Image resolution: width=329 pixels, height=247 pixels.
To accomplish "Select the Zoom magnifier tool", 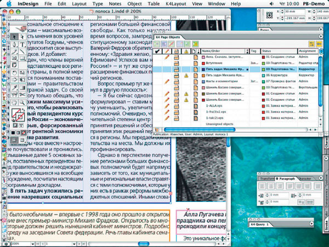I will coord(22,103).
